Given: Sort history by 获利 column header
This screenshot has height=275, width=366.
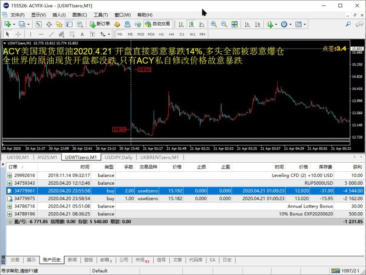Looking at the screenshot, I should point(349,167).
